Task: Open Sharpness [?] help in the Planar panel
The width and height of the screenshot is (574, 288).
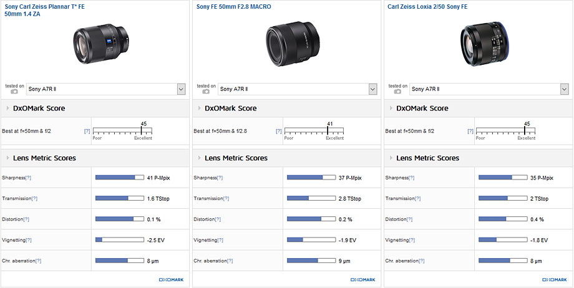Action: 28,178
